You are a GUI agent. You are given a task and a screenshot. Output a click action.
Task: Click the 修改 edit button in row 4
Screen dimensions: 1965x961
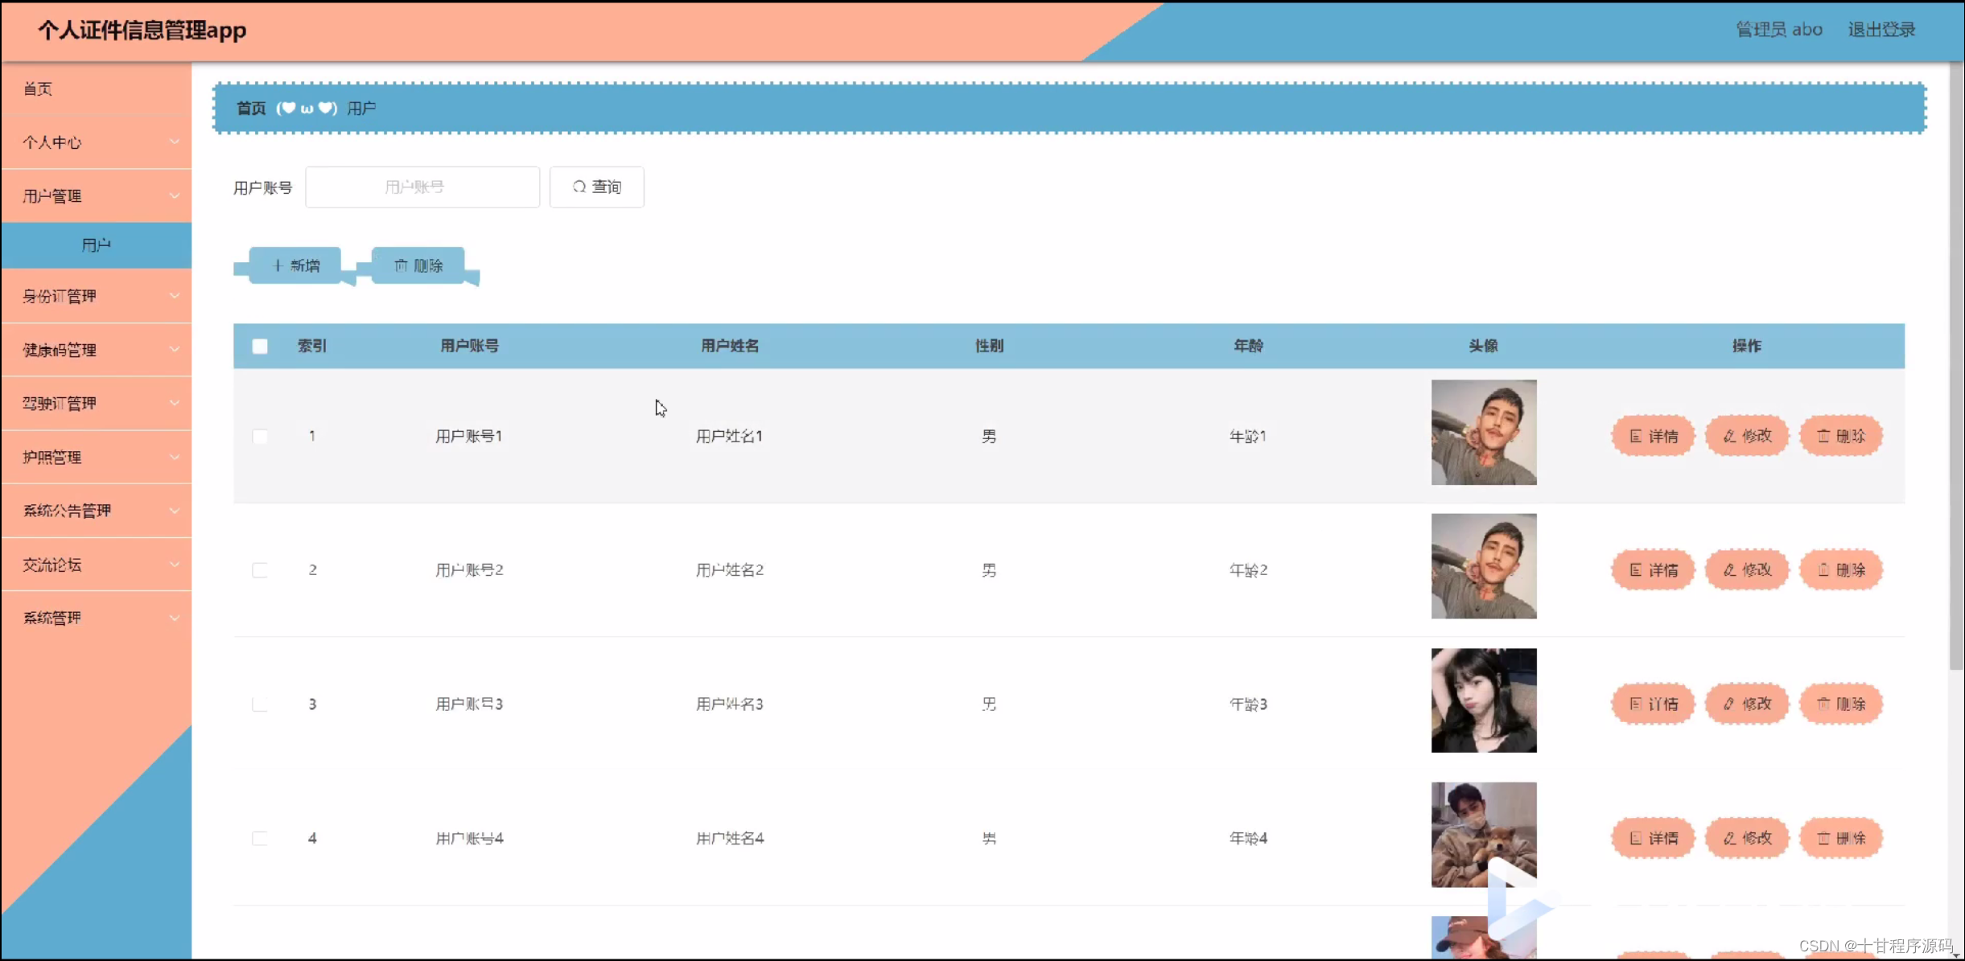coord(1746,838)
